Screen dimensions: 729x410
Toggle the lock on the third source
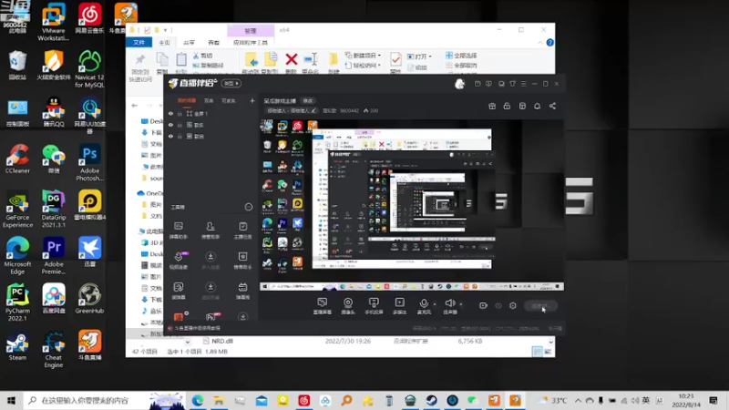(180, 136)
